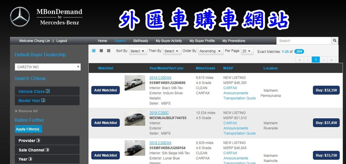Click Buy: $32,350 button
The image size is (346, 164).
(x=326, y=90)
